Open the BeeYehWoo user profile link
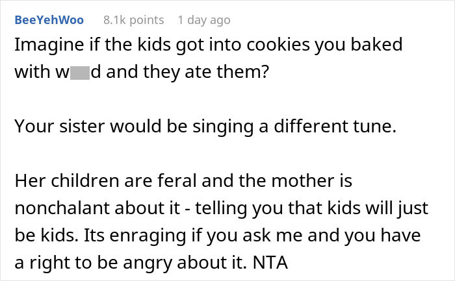This screenshot has height=281, width=455. pyautogui.click(x=49, y=20)
